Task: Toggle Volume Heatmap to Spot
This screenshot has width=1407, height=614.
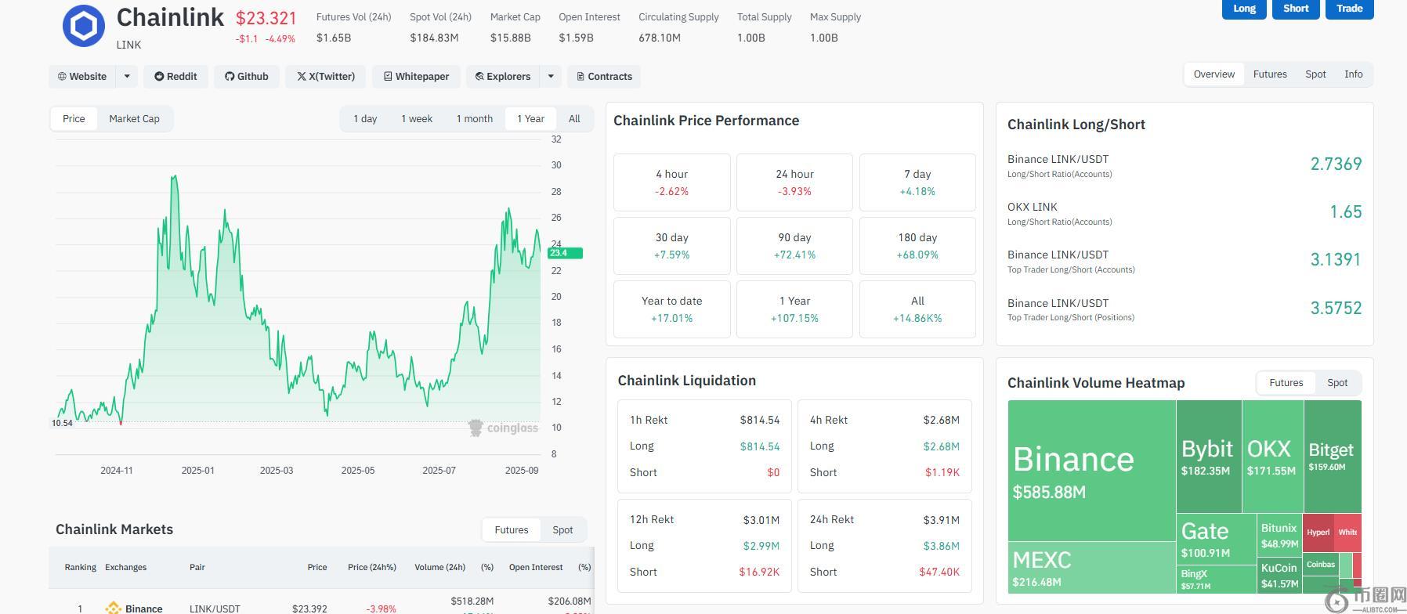Action: (1336, 382)
